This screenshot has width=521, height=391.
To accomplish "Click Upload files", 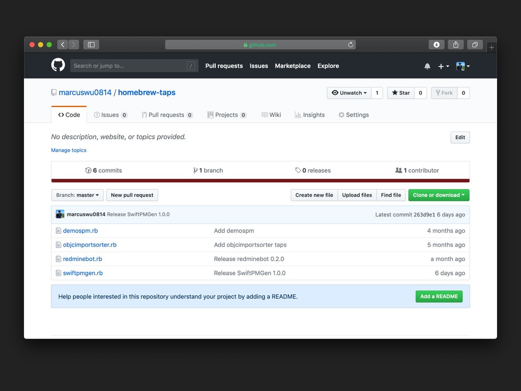I will point(357,195).
